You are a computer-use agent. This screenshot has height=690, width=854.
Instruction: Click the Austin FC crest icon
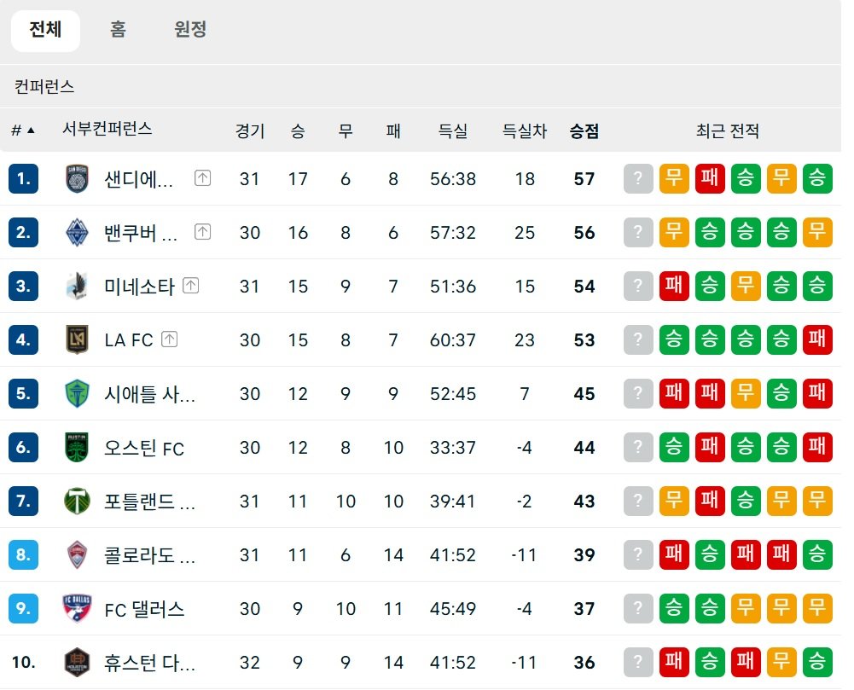pyautogui.click(x=77, y=448)
